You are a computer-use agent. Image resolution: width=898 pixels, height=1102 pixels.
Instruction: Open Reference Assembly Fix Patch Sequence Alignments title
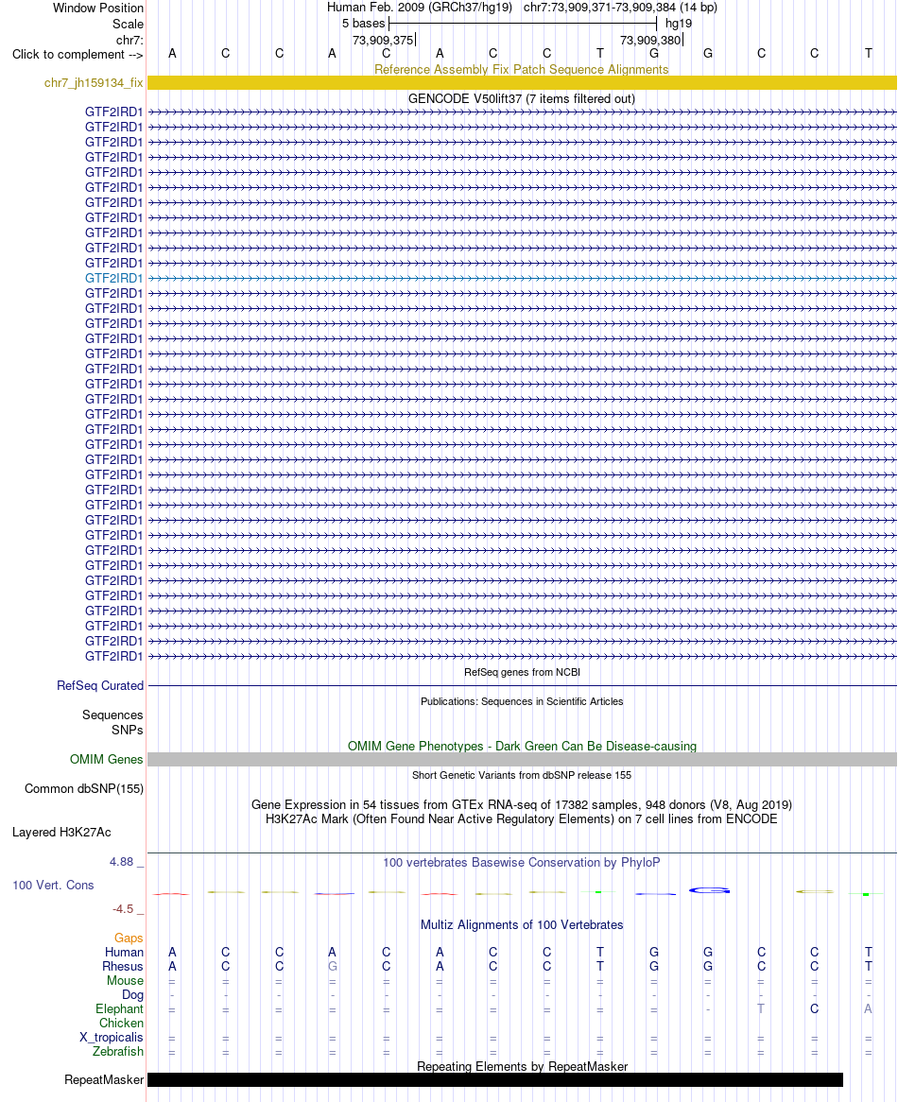[522, 70]
